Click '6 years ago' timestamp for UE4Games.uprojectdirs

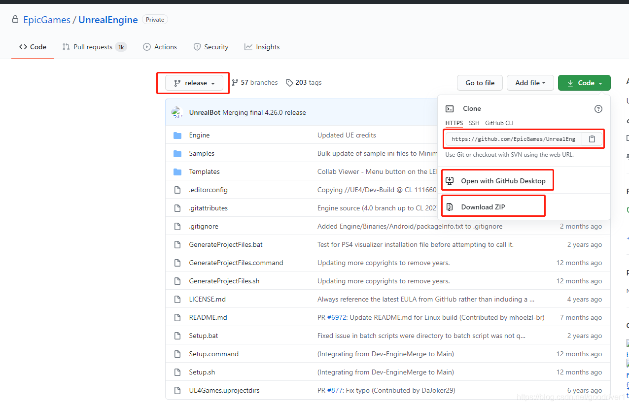pyautogui.click(x=585, y=390)
